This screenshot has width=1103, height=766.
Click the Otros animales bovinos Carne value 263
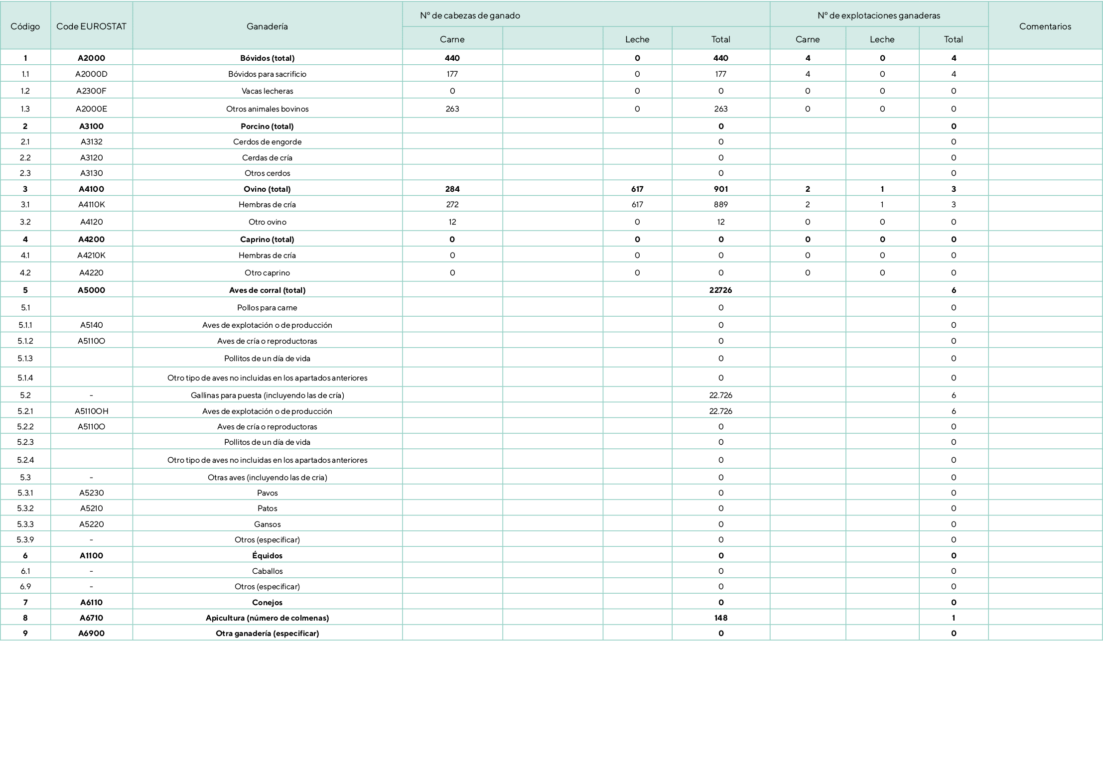452,109
